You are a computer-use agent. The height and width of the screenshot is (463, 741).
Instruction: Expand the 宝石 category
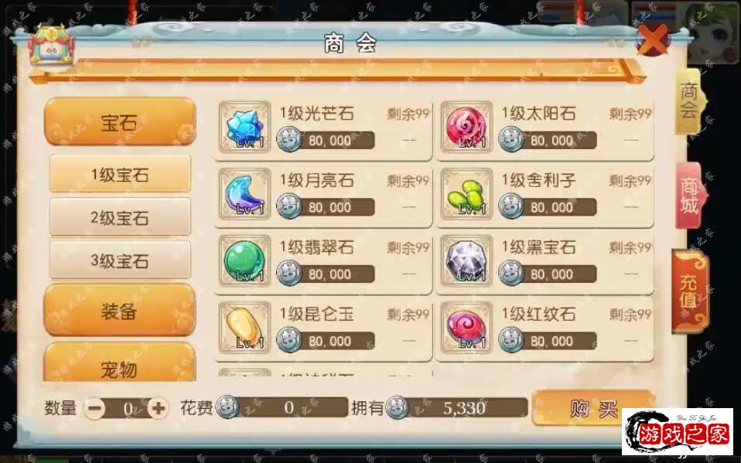[x=120, y=122]
